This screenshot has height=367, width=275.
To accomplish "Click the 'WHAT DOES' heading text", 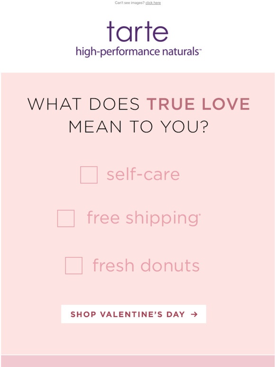I will tap(83, 104).
